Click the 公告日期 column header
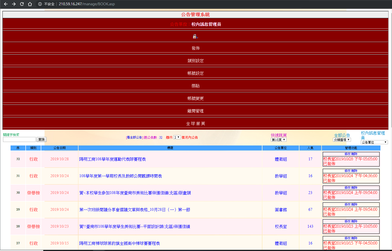 pyautogui.click(x=59, y=148)
